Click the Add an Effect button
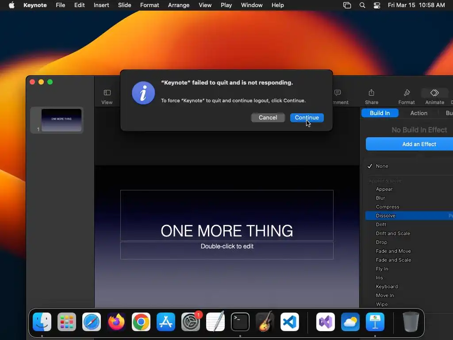This screenshot has width=453, height=340. pyautogui.click(x=409, y=144)
